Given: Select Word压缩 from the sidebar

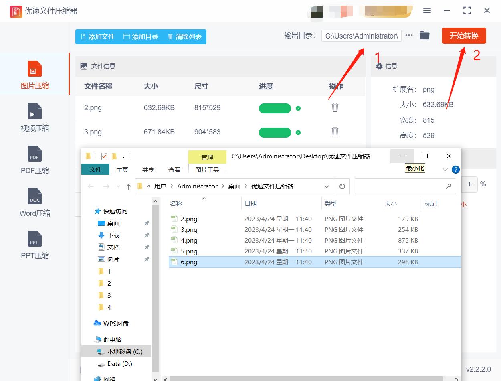Looking at the screenshot, I should pos(34,203).
